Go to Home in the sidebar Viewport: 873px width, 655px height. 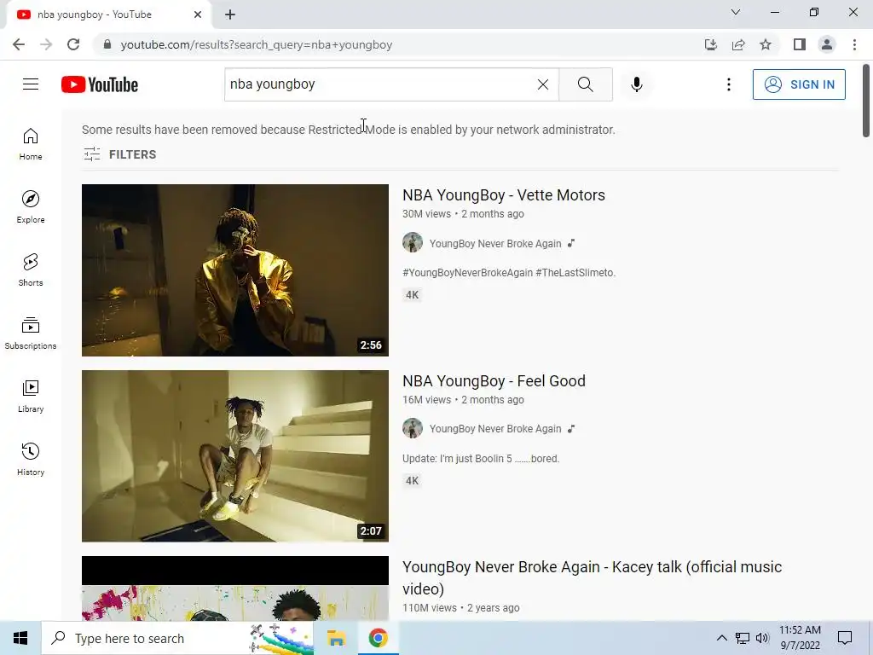[x=31, y=144]
